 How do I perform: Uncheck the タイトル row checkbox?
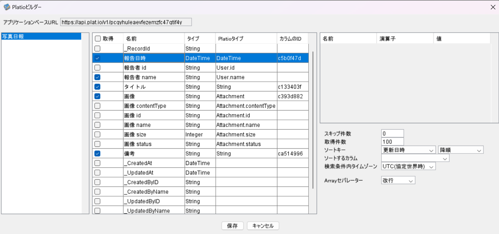[97, 87]
